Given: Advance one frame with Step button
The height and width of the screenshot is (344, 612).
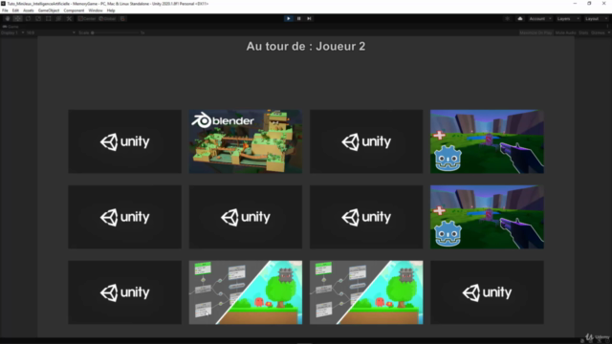Looking at the screenshot, I should point(309,19).
